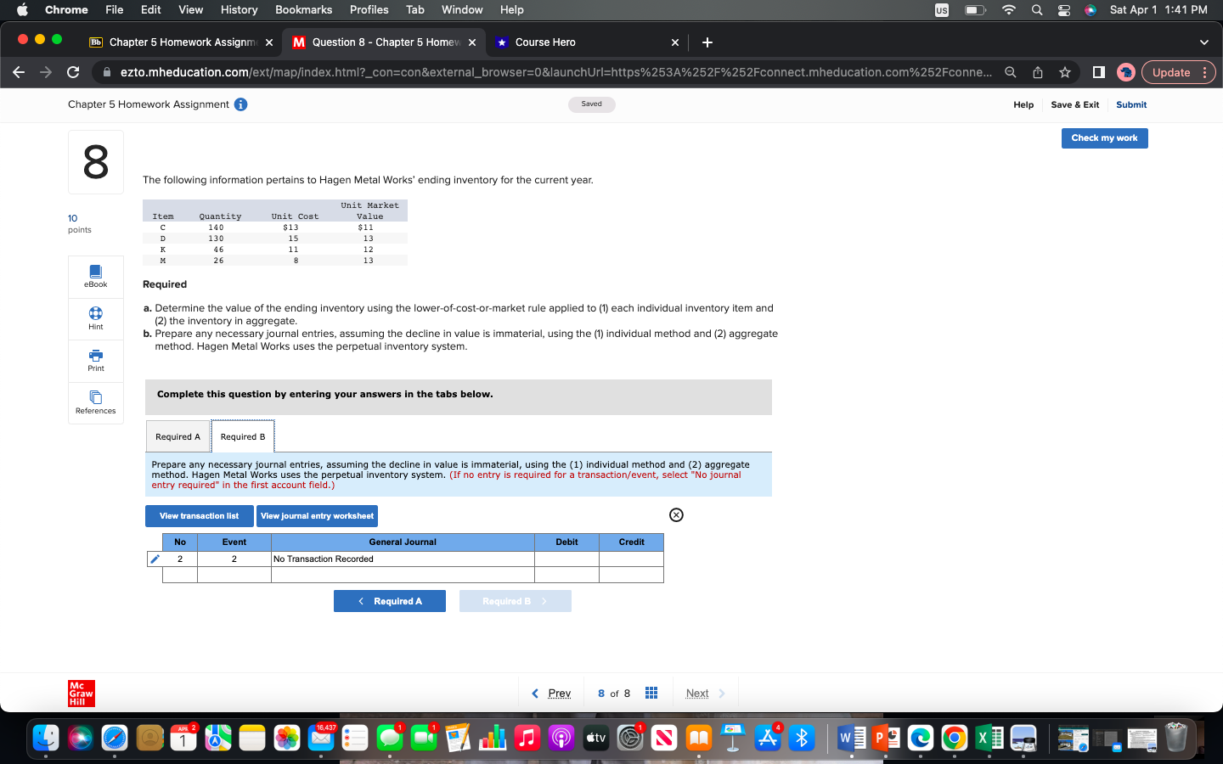Click the Credit cell for entry 2

point(631,559)
